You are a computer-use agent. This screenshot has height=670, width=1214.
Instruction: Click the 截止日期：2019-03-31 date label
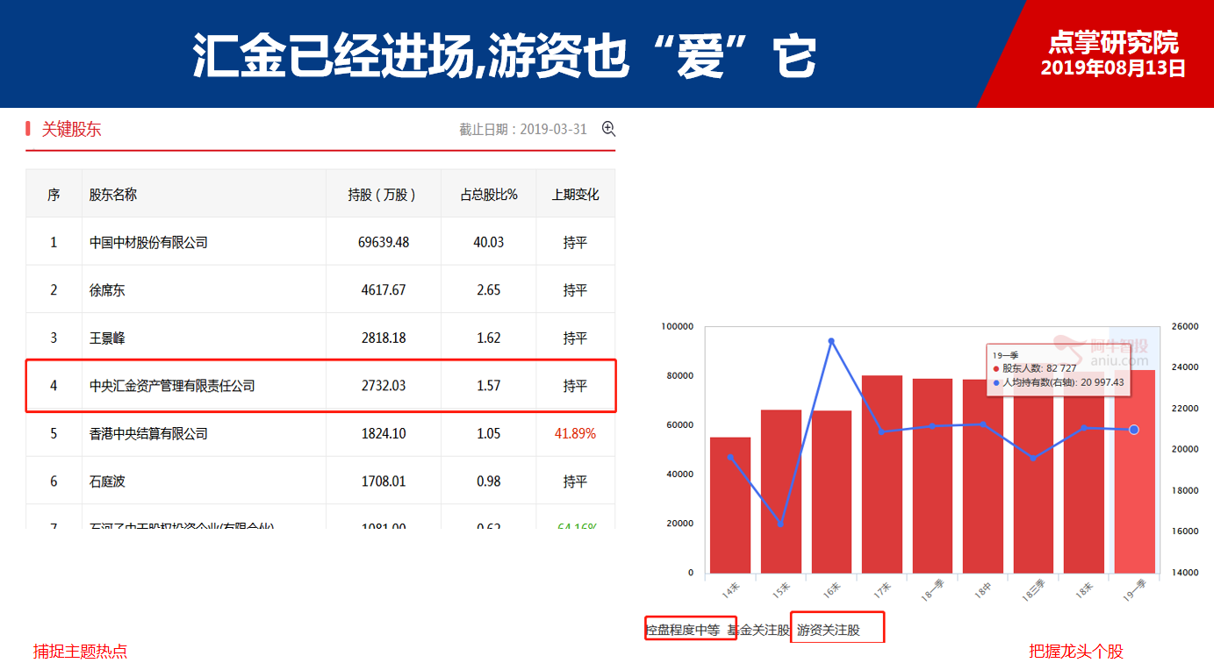point(523,130)
